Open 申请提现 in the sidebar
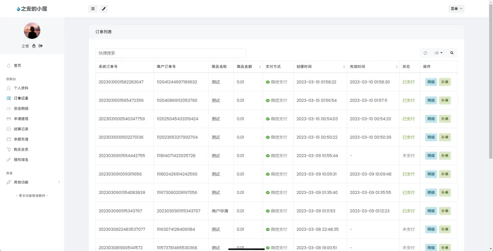This screenshot has height=251, width=493. [32, 119]
